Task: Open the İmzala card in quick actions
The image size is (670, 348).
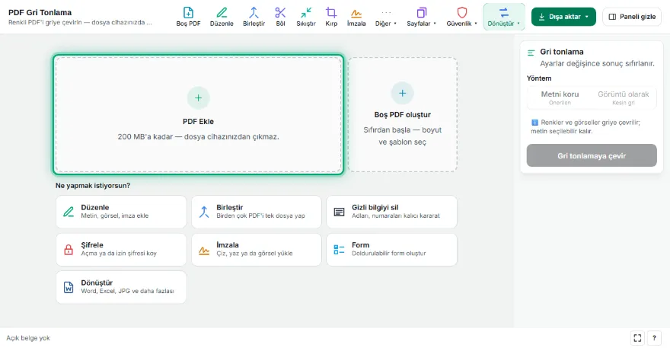Action: (x=257, y=249)
